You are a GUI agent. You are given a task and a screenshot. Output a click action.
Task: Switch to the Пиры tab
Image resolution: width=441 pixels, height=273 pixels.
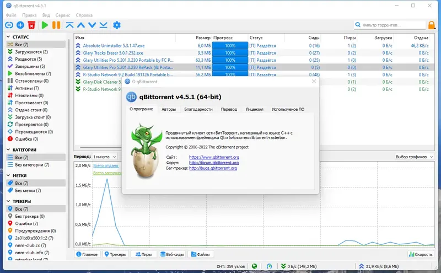[144, 254]
